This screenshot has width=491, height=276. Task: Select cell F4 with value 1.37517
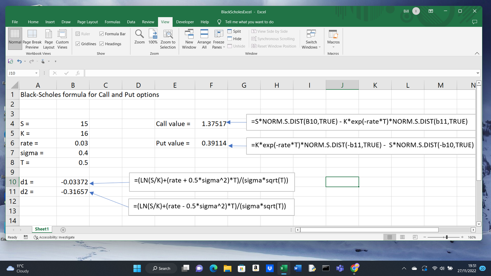211,124
